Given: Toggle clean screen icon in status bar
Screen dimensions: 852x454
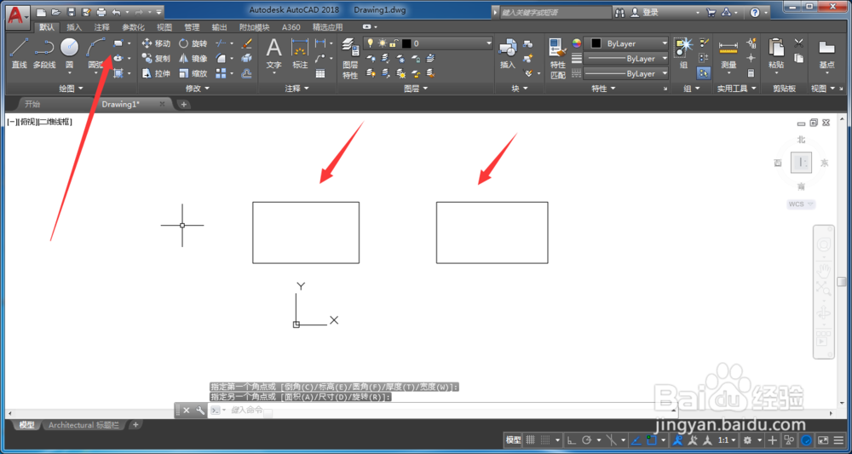Looking at the screenshot, I should click(823, 440).
